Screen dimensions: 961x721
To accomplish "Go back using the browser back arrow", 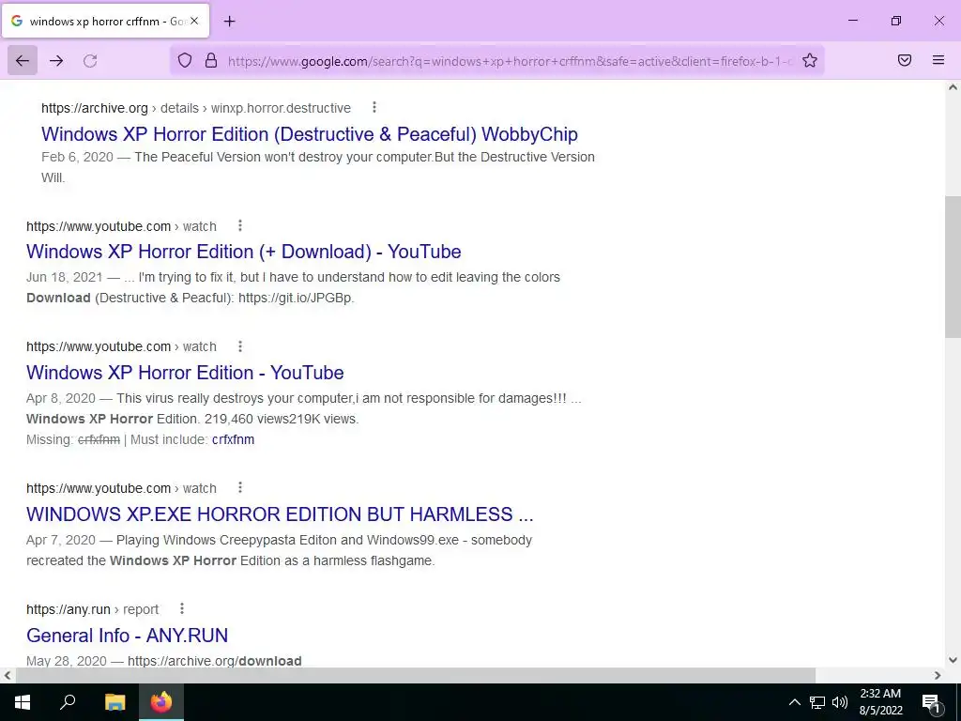I will tap(23, 61).
